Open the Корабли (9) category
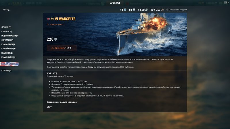The image size is (230, 129). 7,32
